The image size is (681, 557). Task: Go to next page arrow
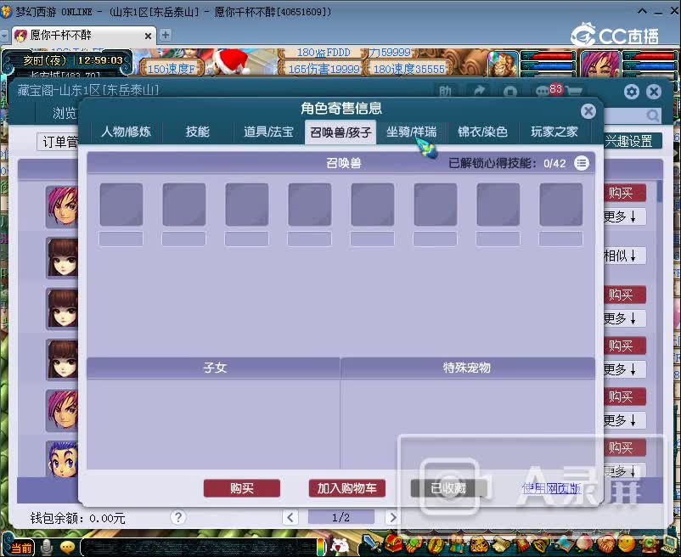click(392, 517)
